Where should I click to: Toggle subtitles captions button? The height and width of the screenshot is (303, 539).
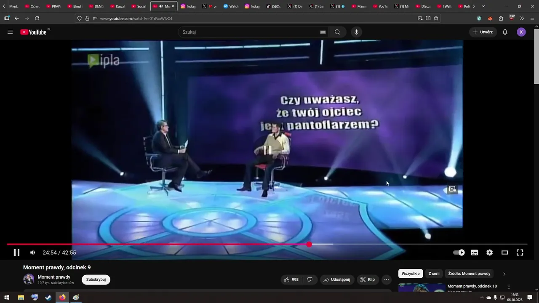pos(475,252)
